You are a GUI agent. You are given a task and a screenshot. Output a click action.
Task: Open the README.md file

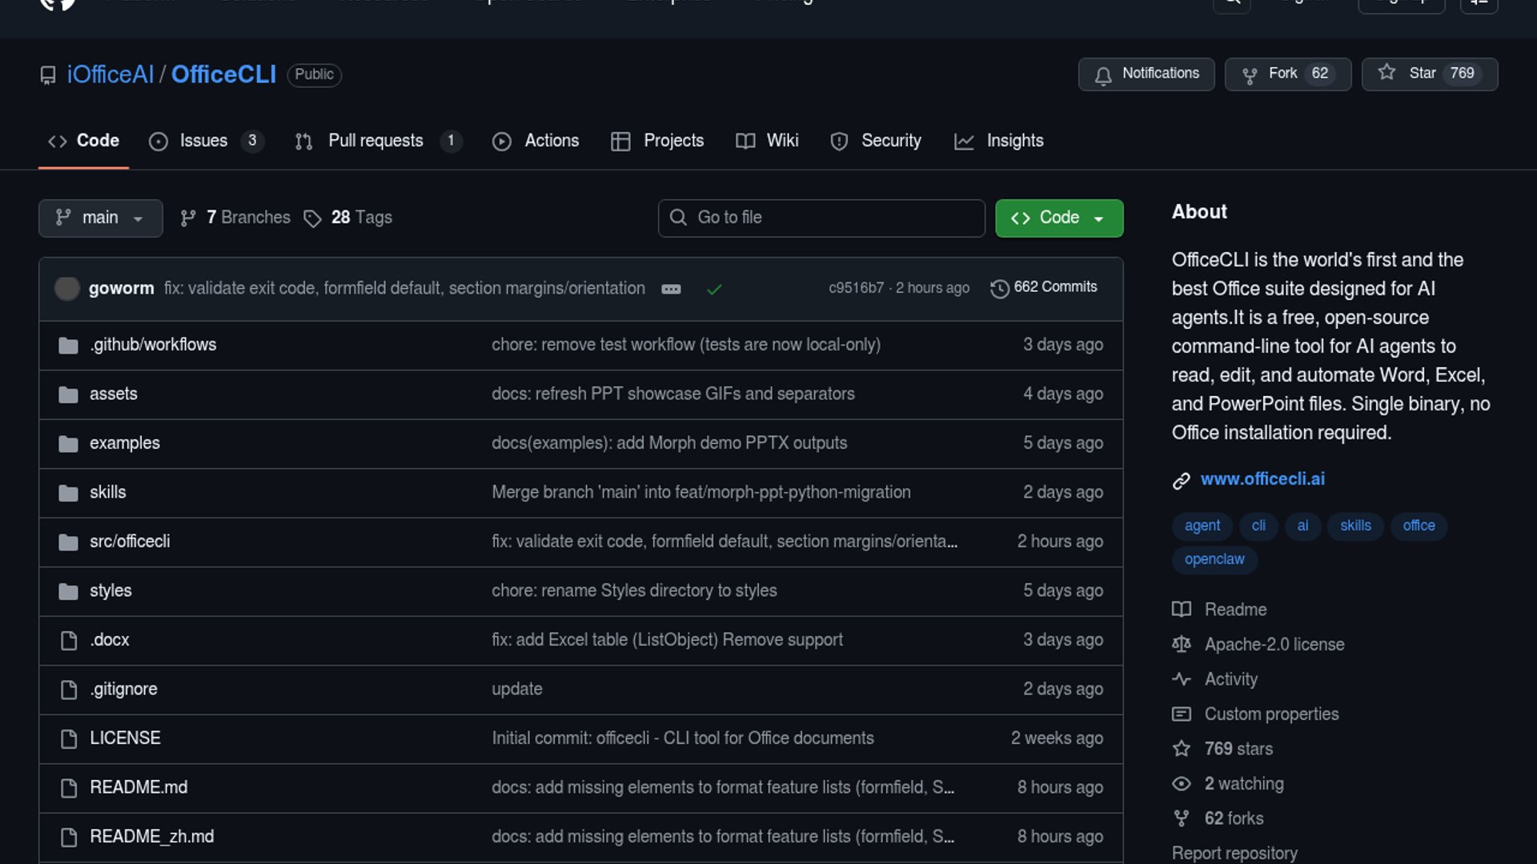138,787
